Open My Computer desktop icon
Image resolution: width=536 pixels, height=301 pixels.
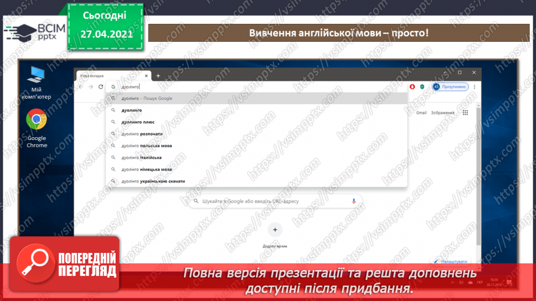point(36,83)
